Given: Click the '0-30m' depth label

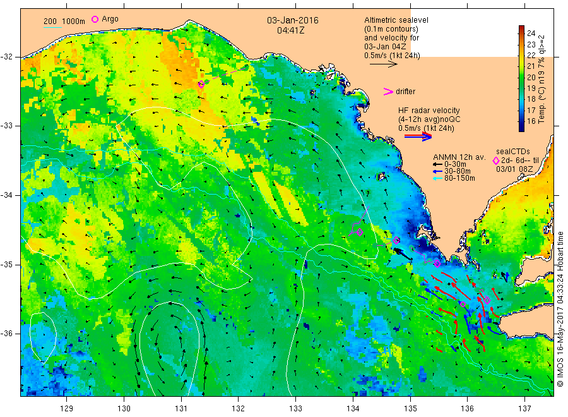Looking at the screenshot, I should 455,164.
